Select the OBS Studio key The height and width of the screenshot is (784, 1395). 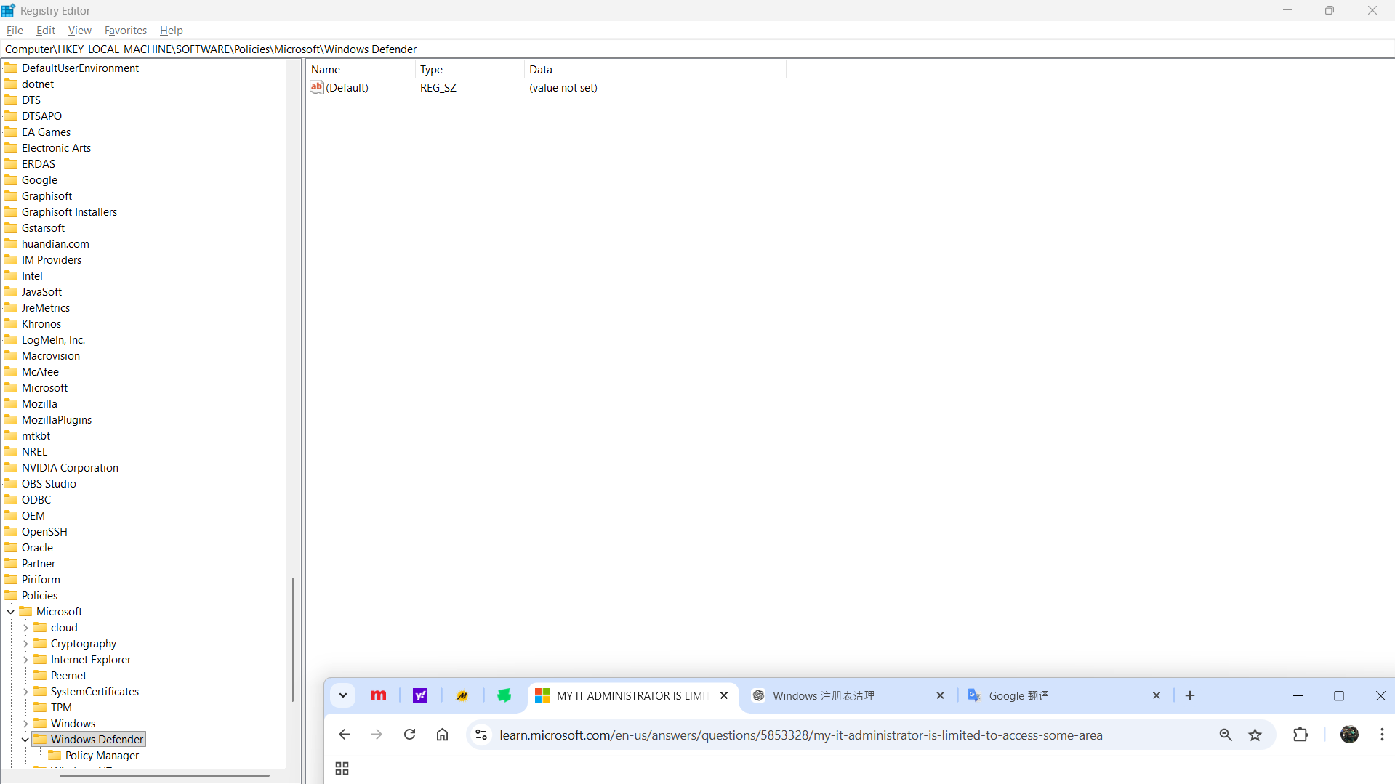coord(49,484)
